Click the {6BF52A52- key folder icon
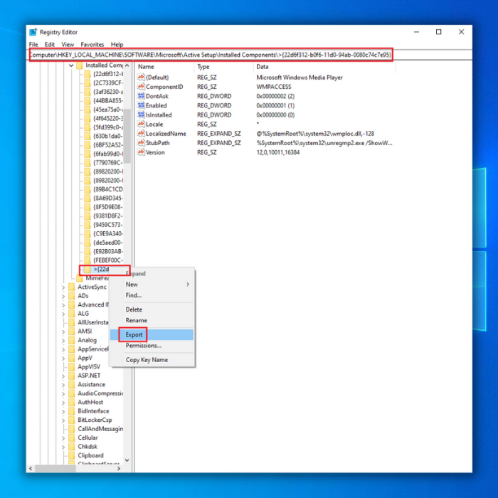This screenshot has width=498, height=498. click(x=88, y=145)
